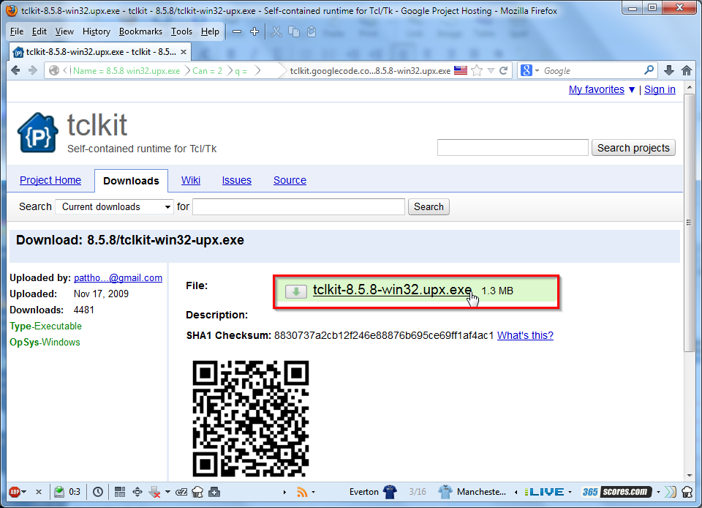Click the green download arrow button
Screen dimensions: 702x508
295,291
